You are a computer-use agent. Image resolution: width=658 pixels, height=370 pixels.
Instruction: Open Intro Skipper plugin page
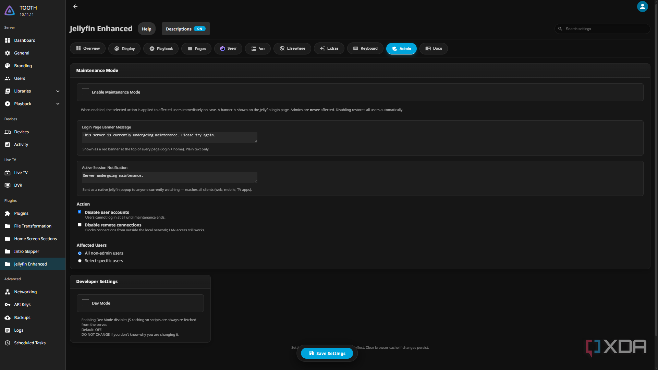(x=33, y=251)
